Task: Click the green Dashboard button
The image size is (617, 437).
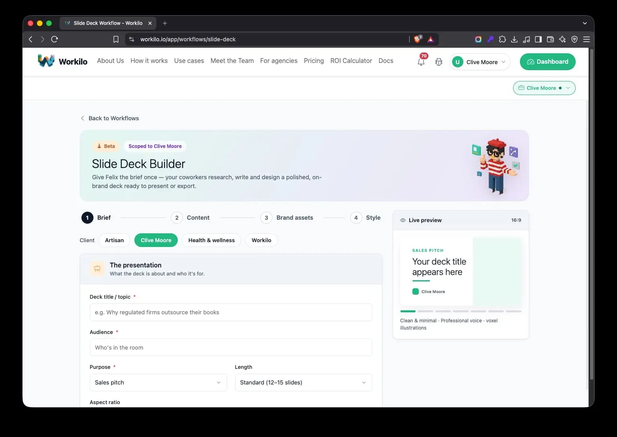Action: 548,62
